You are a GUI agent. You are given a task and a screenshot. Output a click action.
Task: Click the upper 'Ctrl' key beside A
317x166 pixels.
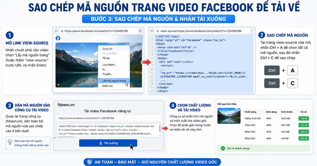pos(272,71)
